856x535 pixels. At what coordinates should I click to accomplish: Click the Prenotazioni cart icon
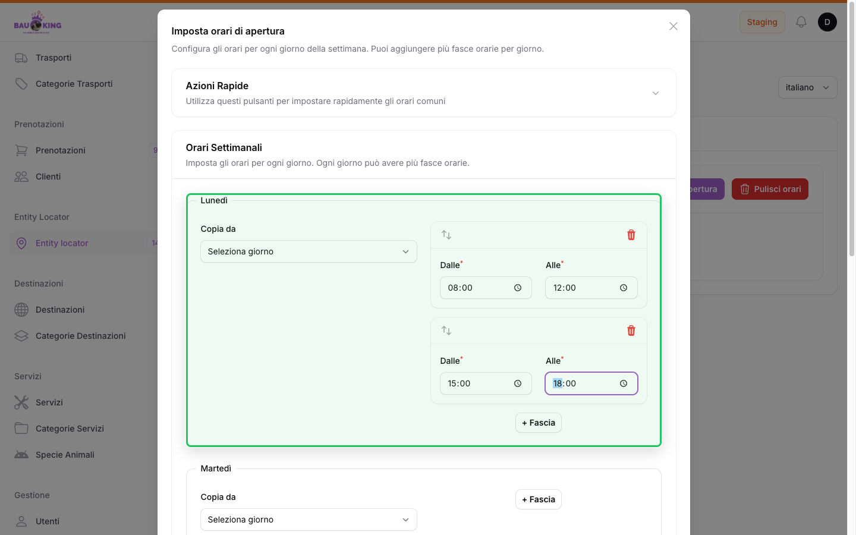[x=21, y=150]
